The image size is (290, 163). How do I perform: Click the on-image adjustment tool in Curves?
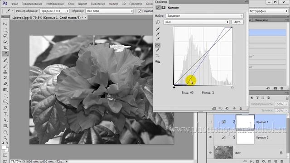(158, 22)
